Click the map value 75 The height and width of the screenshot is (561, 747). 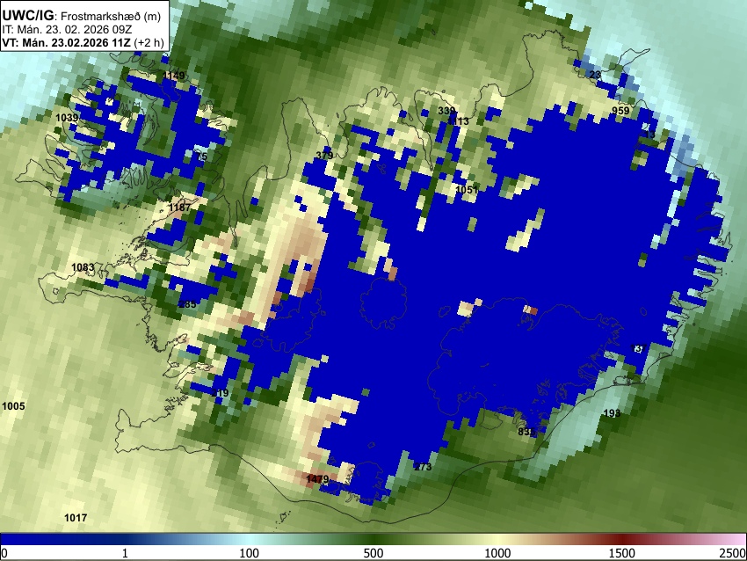pyautogui.click(x=201, y=157)
